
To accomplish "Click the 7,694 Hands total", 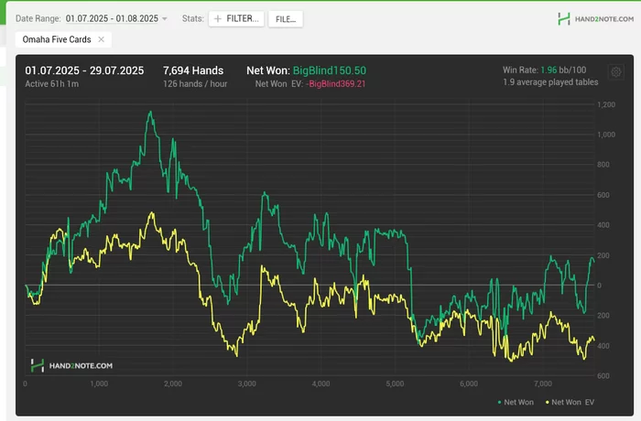I will [x=193, y=70].
